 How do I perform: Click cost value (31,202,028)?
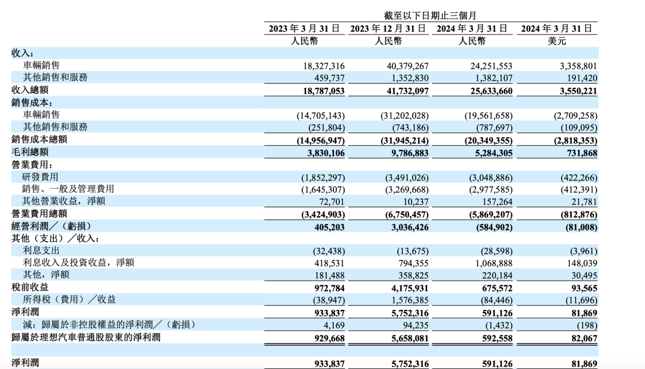(405, 116)
